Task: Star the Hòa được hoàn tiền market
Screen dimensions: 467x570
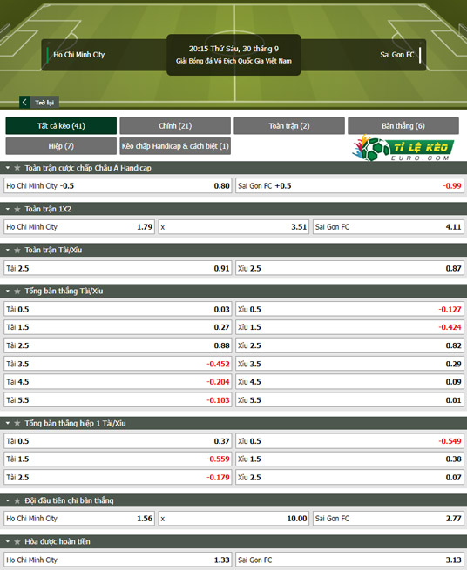Action: tap(17, 541)
